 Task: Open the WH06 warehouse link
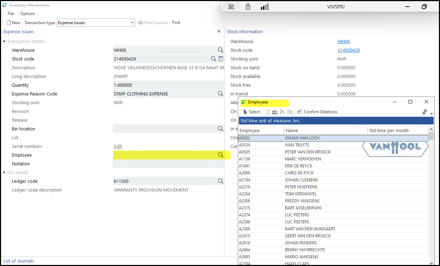(344, 42)
